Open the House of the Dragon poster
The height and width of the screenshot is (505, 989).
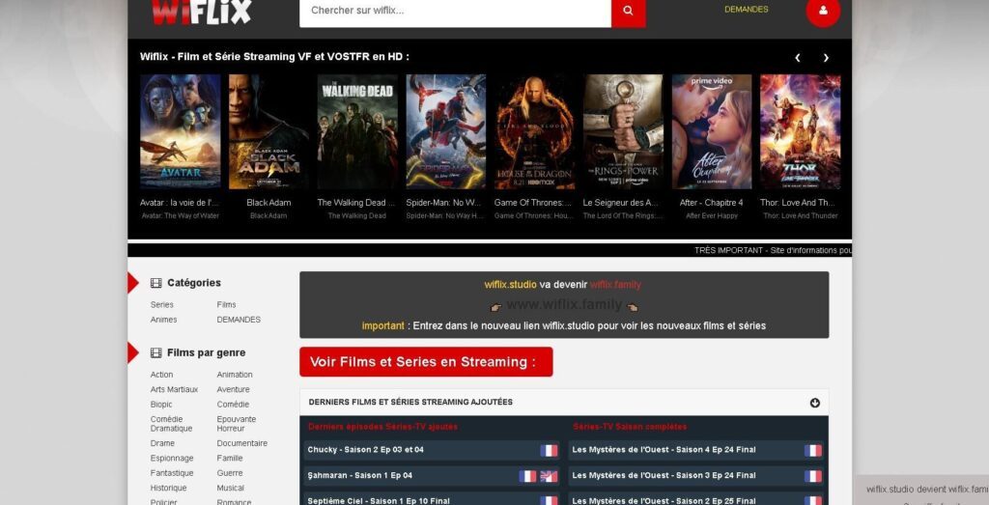coord(534,131)
